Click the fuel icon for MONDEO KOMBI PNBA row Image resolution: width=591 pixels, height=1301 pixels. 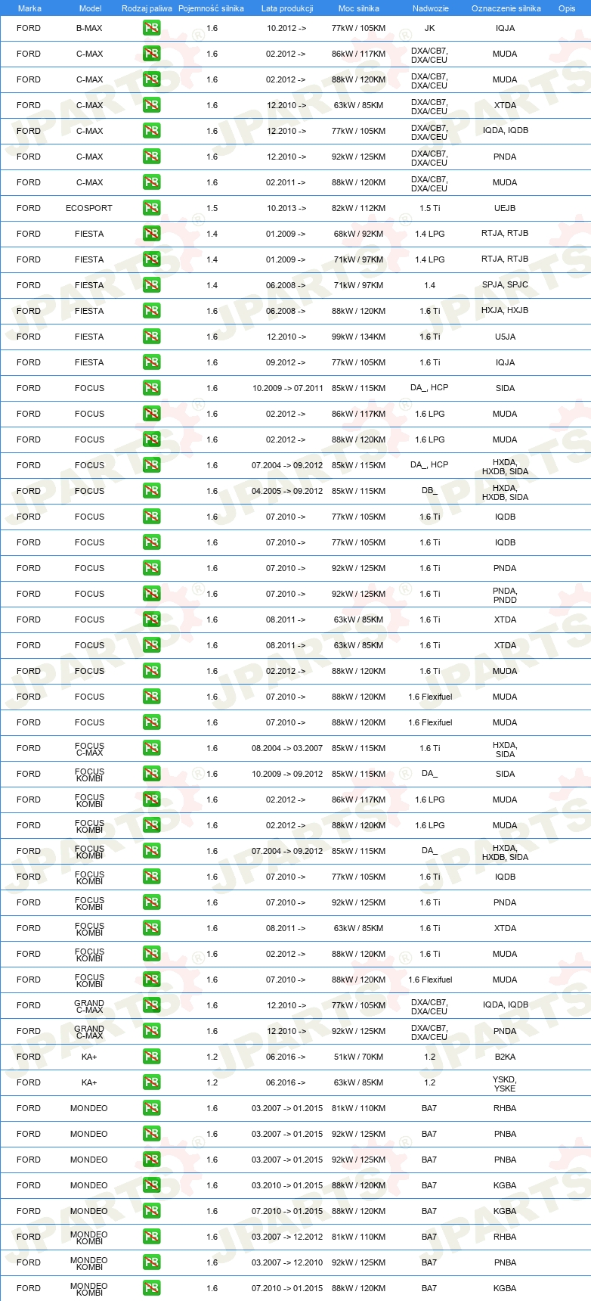[x=151, y=1262]
